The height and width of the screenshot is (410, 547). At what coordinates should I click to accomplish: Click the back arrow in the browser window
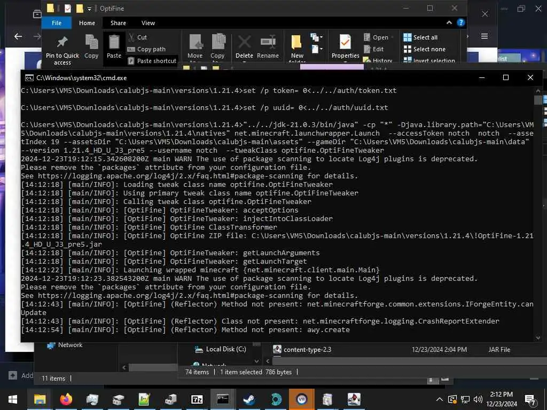pos(18,36)
